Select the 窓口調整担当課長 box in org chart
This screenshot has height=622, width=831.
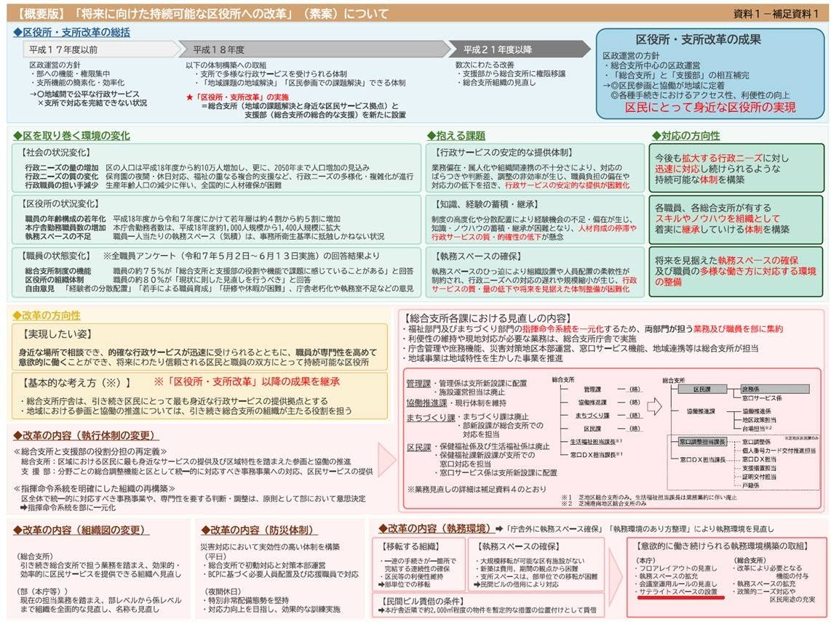(702, 441)
